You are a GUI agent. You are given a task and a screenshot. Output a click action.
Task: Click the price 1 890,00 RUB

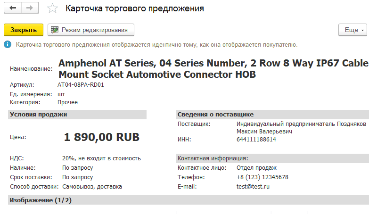(x=102, y=137)
